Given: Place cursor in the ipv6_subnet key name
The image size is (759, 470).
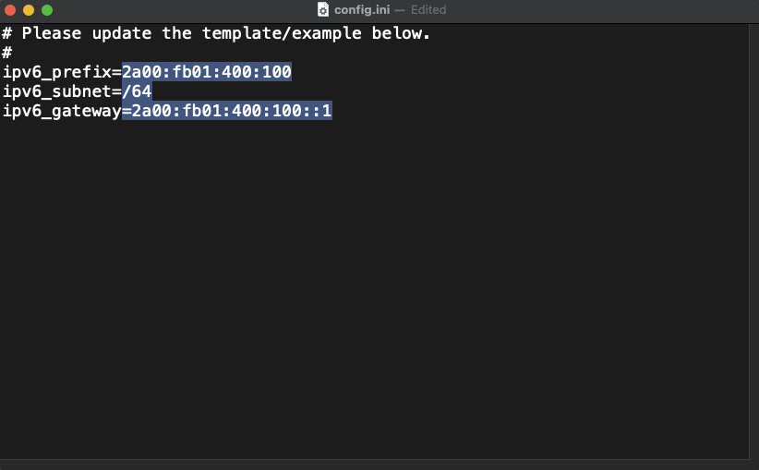Looking at the screenshot, I should 57,91.
